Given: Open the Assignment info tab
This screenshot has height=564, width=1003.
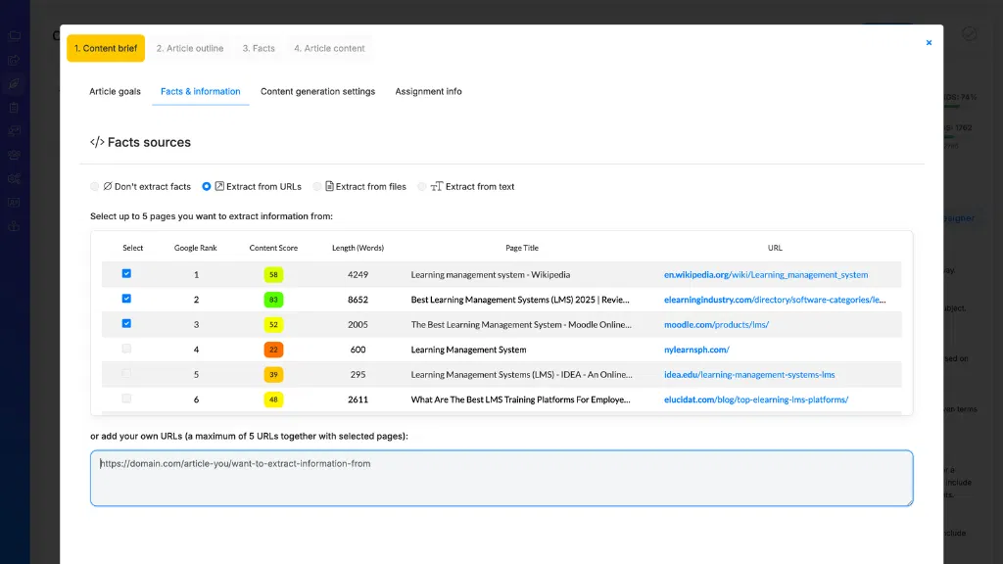Looking at the screenshot, I should click(428, 91).
